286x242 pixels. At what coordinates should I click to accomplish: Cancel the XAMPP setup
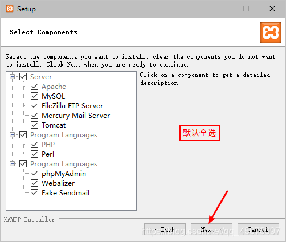coord(258,229)
